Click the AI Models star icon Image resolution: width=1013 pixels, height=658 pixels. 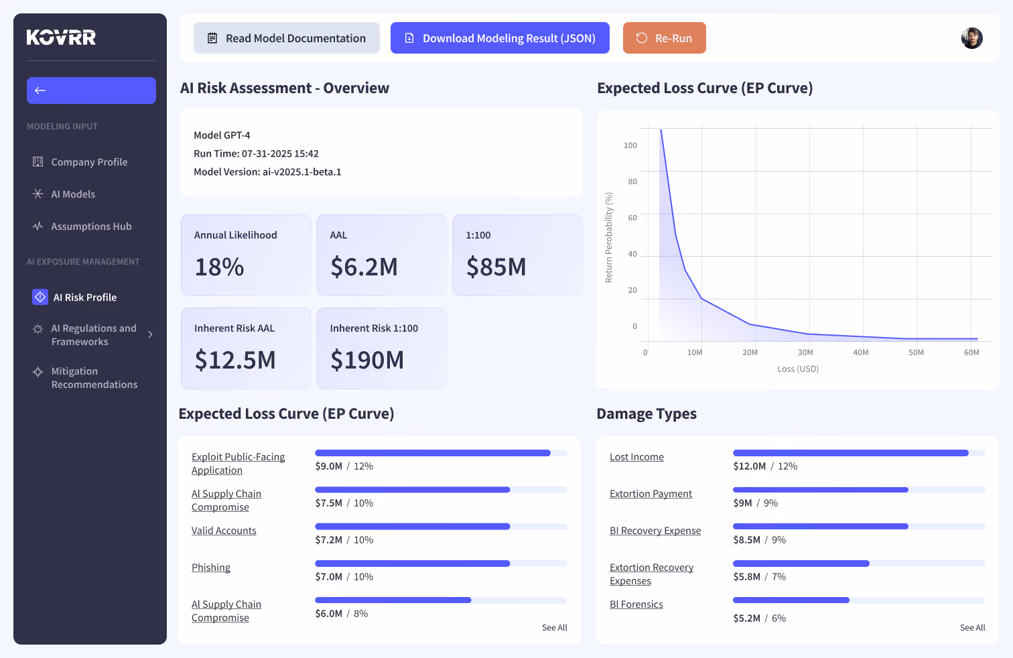[38, 194]
